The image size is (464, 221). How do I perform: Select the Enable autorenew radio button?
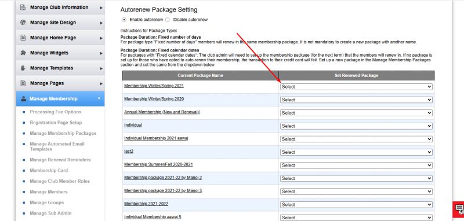tap(124, 20)
